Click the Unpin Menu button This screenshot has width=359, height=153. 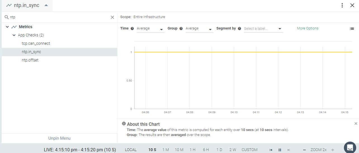[59, 138]
